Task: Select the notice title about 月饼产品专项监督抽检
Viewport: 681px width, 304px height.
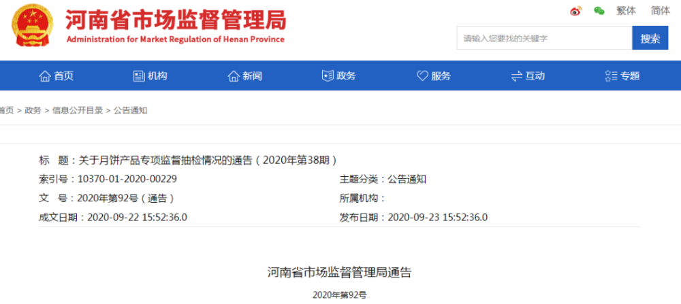Action: click(x=208, y=161)
